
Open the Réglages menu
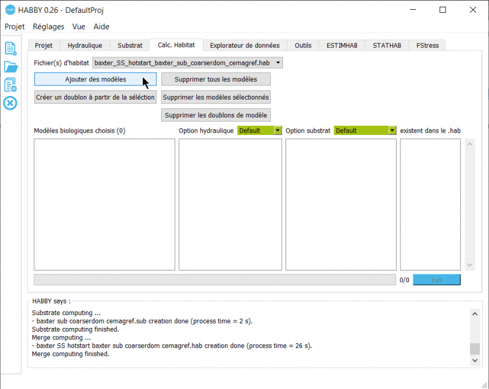[48, 26]
